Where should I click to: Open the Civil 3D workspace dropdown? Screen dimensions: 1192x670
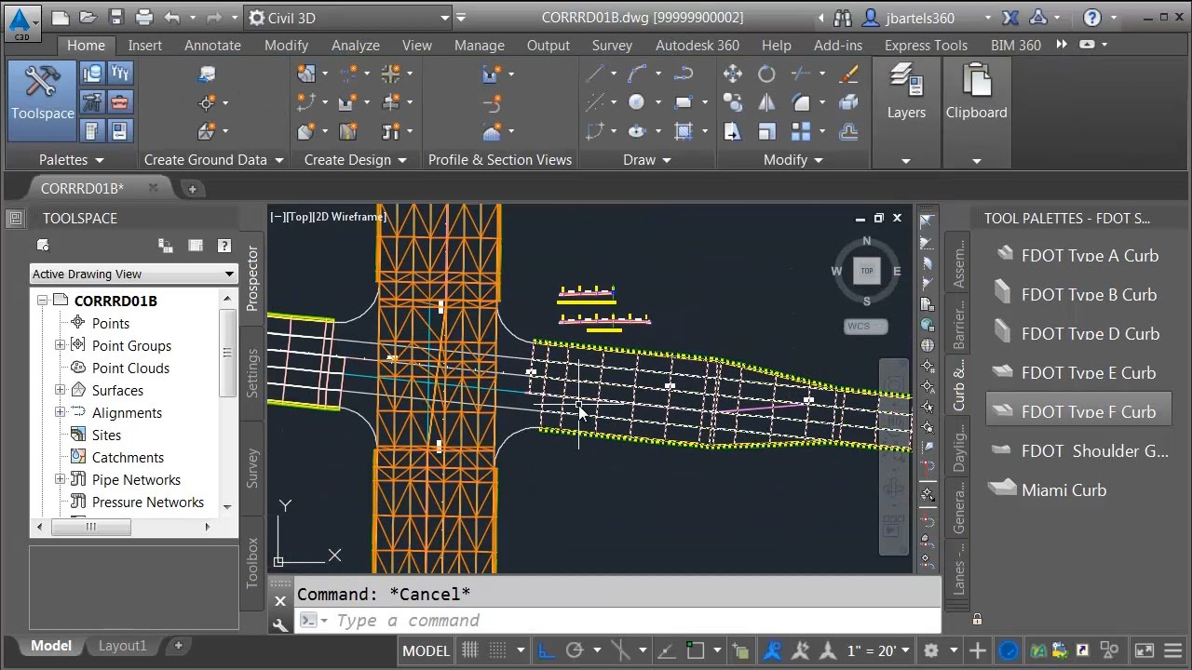[348, 17]
